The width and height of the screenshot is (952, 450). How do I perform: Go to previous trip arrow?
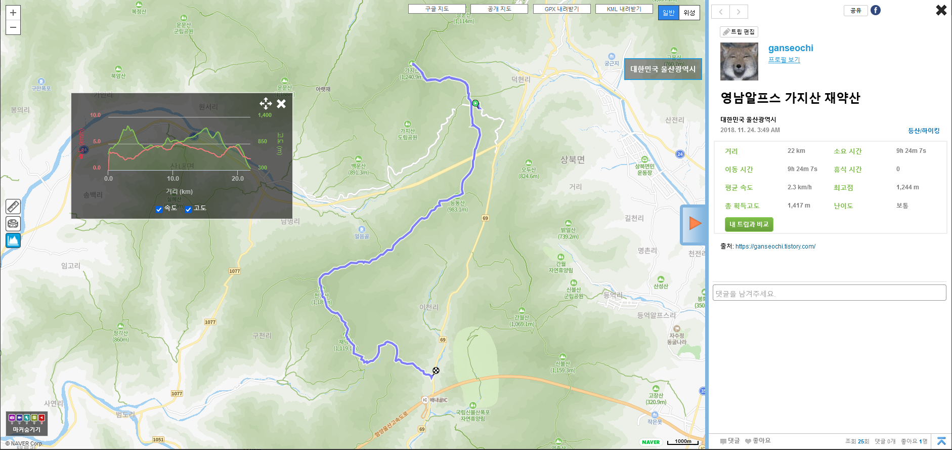[x=721, y=12]
